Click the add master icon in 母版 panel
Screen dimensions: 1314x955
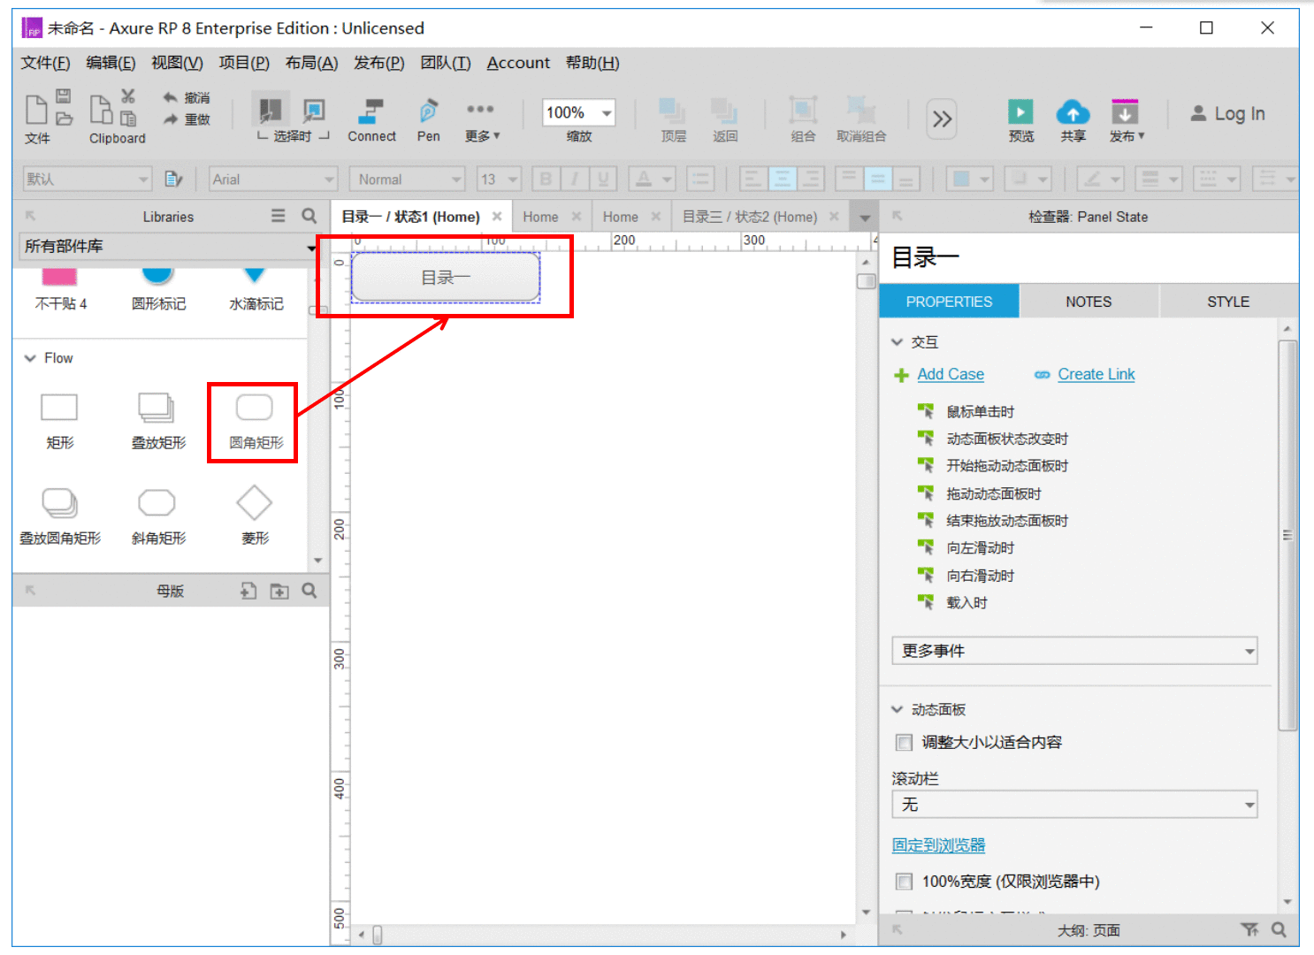(x=248, y=591)
